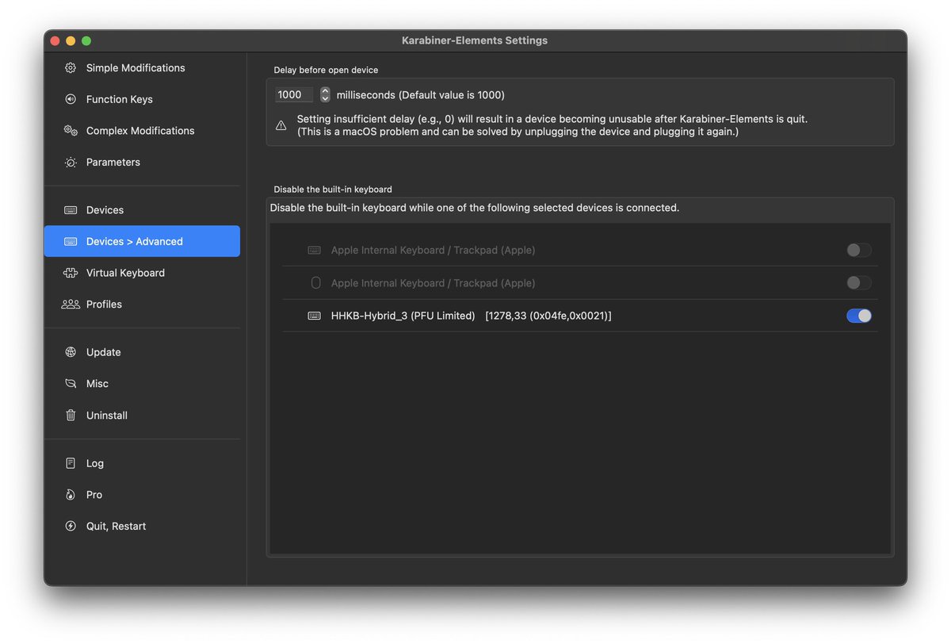
Task: Toggle switch for Apple Internal Keyboard keyboard-icon row
Action: coord(859,250)
